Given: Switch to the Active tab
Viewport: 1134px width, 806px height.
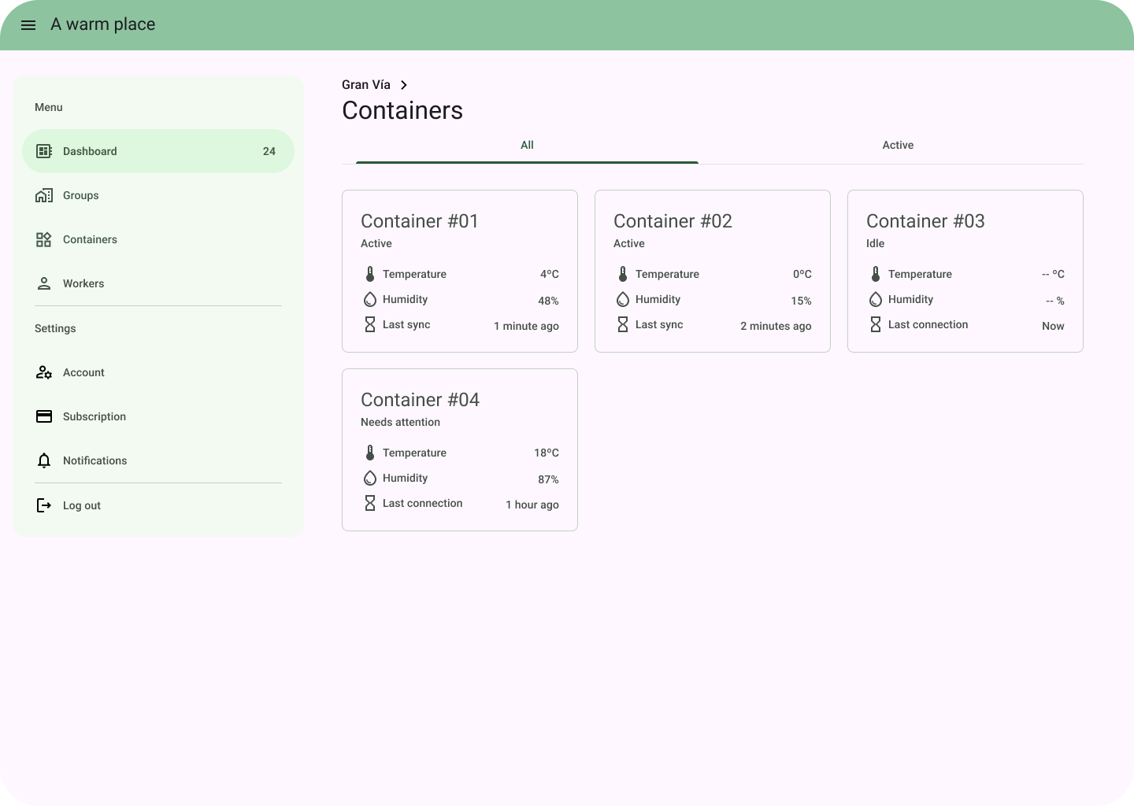Looking at the screenshot, I should click(x=898, y=146).
